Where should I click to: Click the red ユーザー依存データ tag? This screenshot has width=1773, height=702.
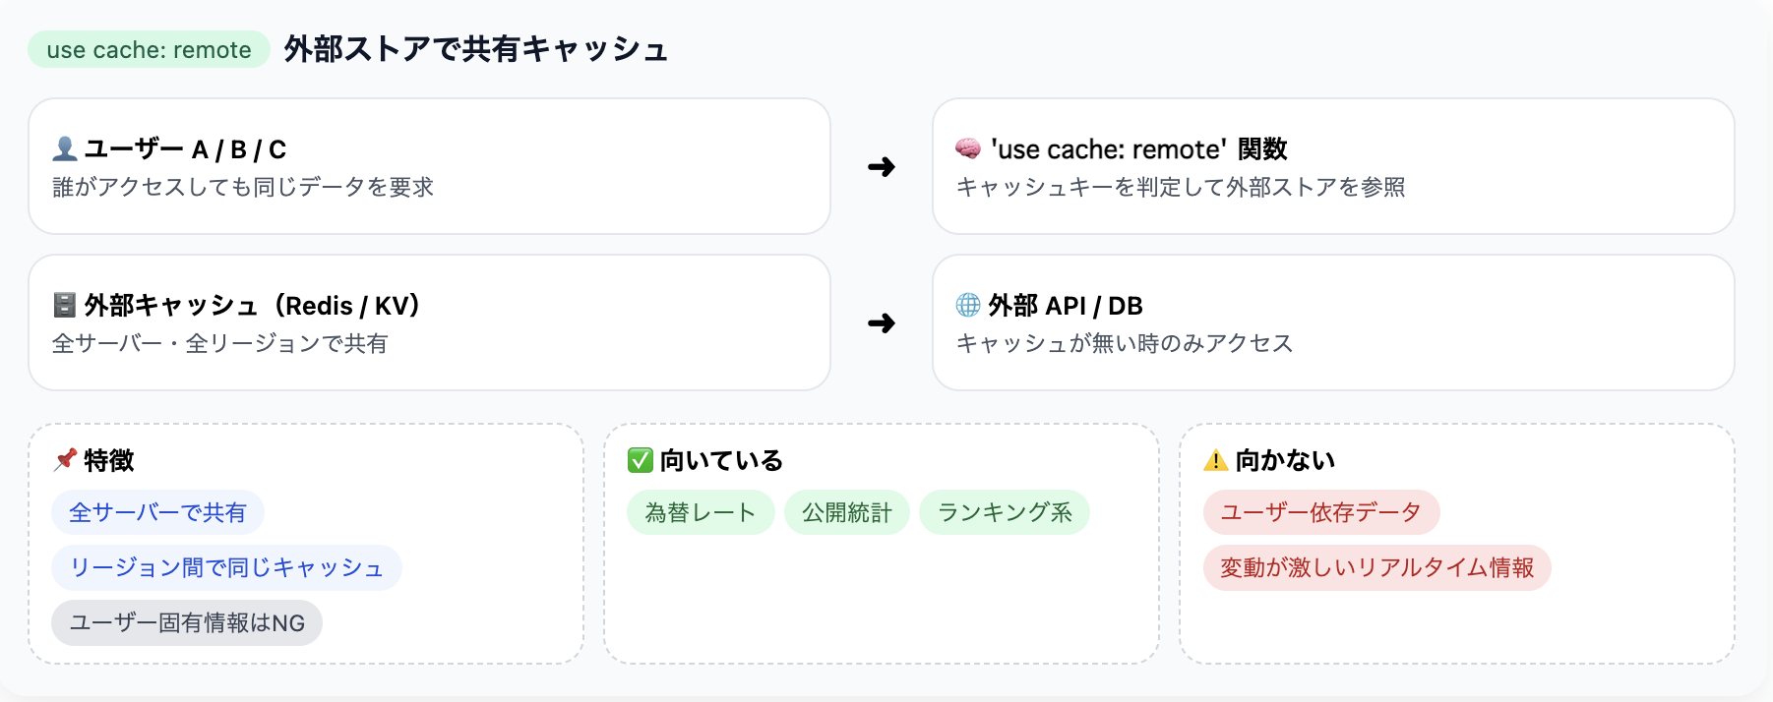coord(1320,512)
